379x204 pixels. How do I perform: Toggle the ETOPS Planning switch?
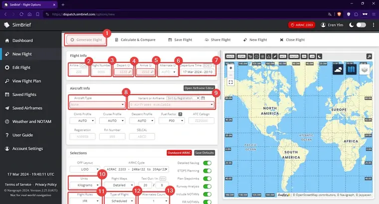[x=207, y=171]
